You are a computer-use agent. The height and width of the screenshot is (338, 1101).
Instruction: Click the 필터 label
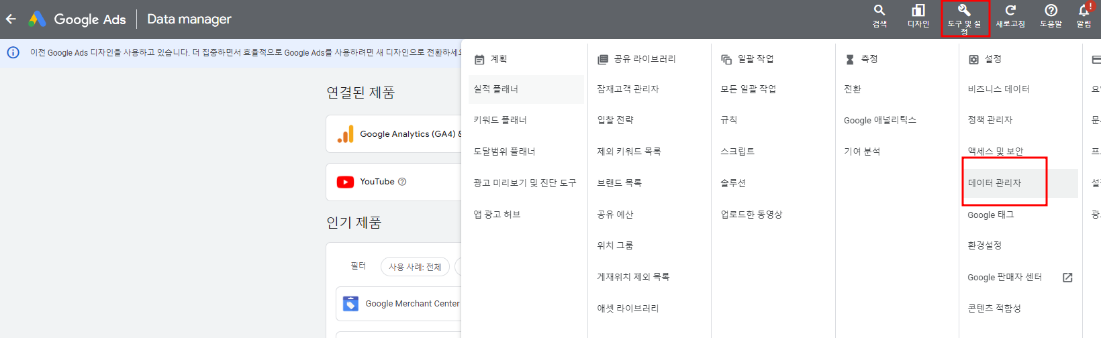click(358, 266)
